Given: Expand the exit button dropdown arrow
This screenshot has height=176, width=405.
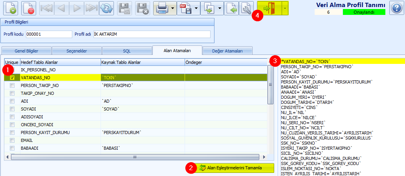Looking at the screenshot, I should click(285, 8).
